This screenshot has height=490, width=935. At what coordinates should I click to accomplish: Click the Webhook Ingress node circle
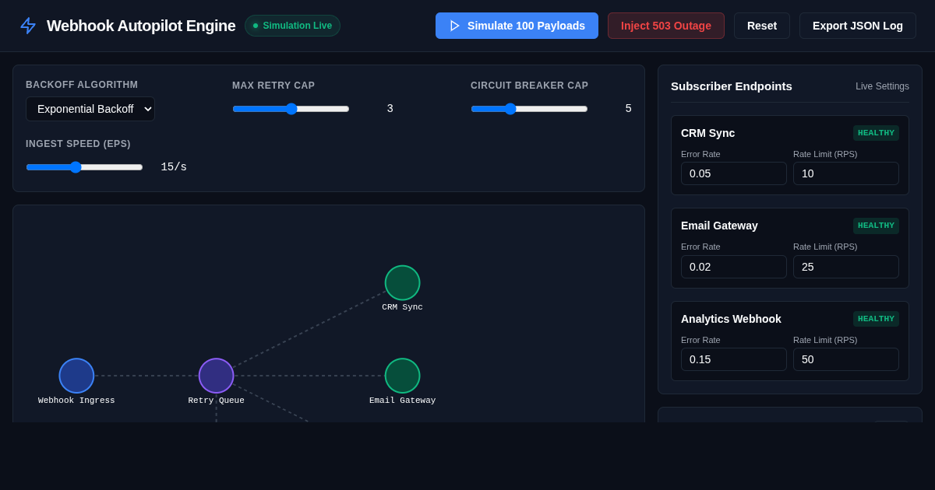76,376
